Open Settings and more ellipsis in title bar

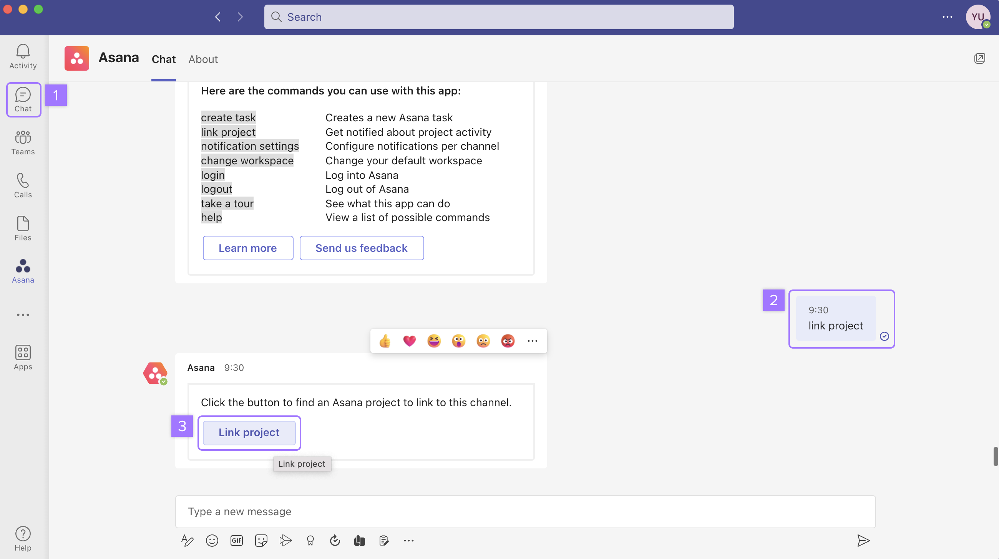point(948,17)
